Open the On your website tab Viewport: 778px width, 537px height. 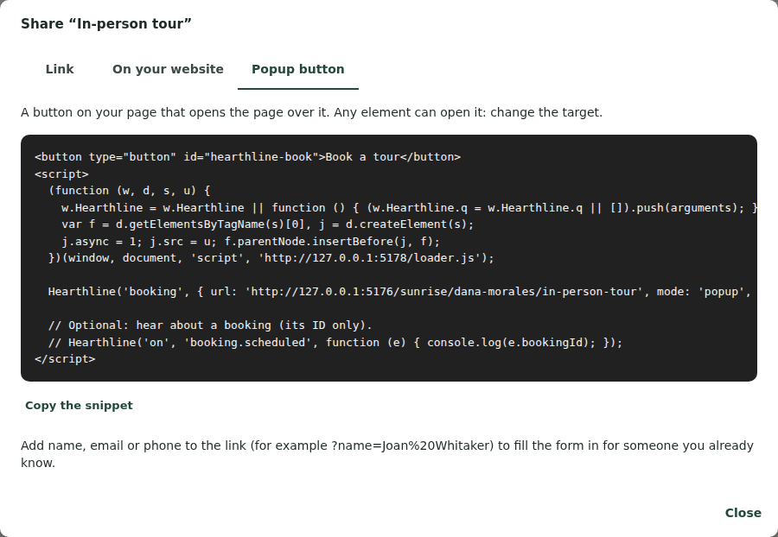(168, 69)
